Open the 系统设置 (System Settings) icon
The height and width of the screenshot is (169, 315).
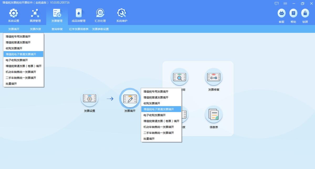pyautogui.click(x=14, y=15)
